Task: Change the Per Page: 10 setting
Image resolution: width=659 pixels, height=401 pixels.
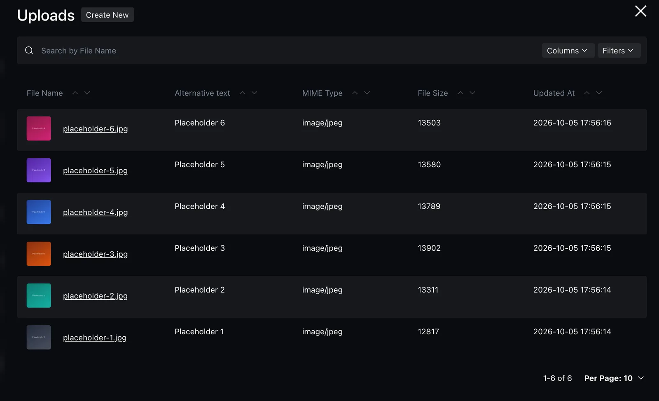Action: click(614, 378)
